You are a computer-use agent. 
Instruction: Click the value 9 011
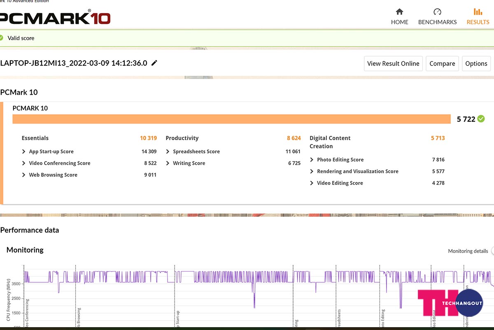(150, 175)
